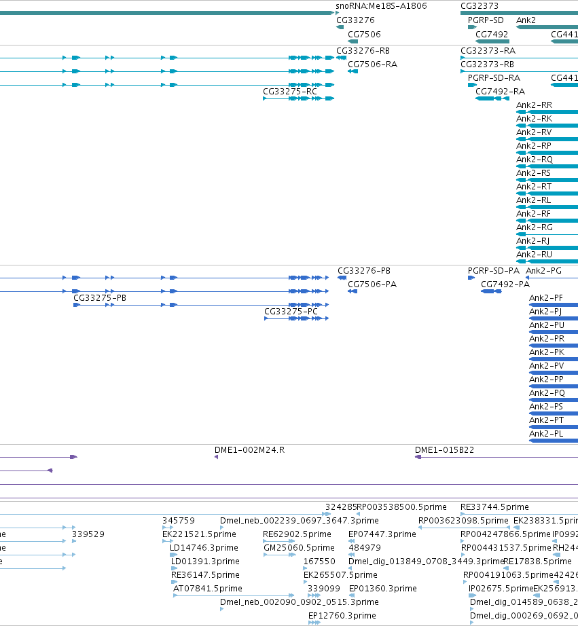The image size is (578, 626).
Task: Click the Ank2-RG transcript label
Action: coord(535,227)
